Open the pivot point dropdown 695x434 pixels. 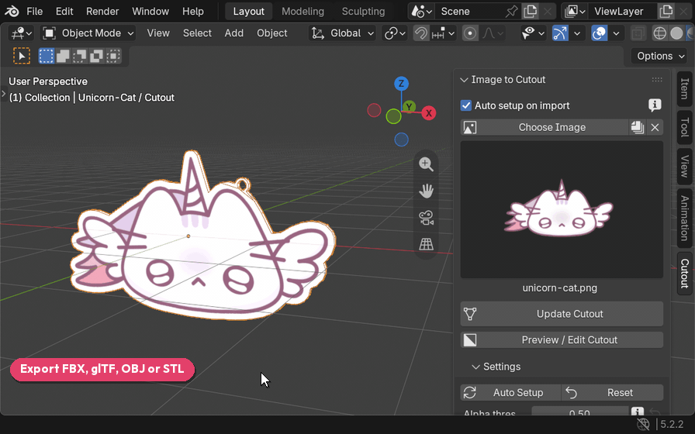point(395,33)
